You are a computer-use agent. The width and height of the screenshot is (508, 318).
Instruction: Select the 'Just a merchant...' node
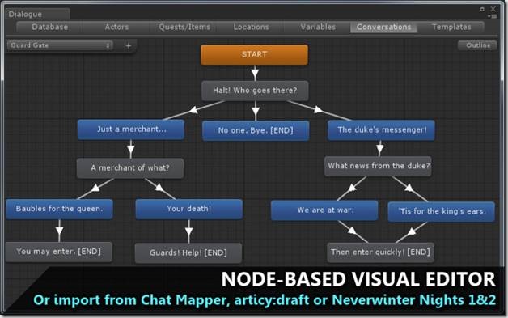(x=131, y=129)
